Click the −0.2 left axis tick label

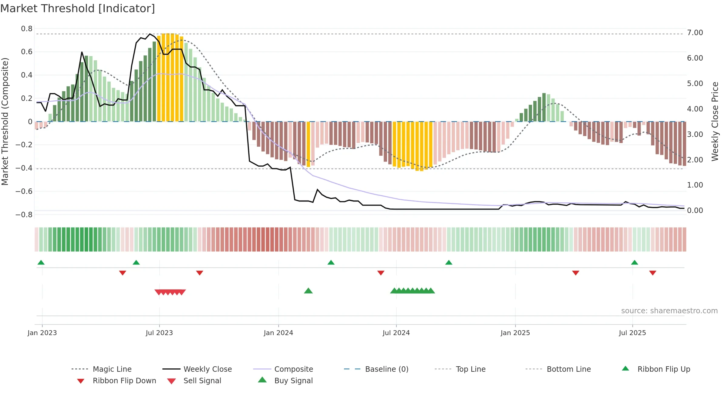click(24, 145)
